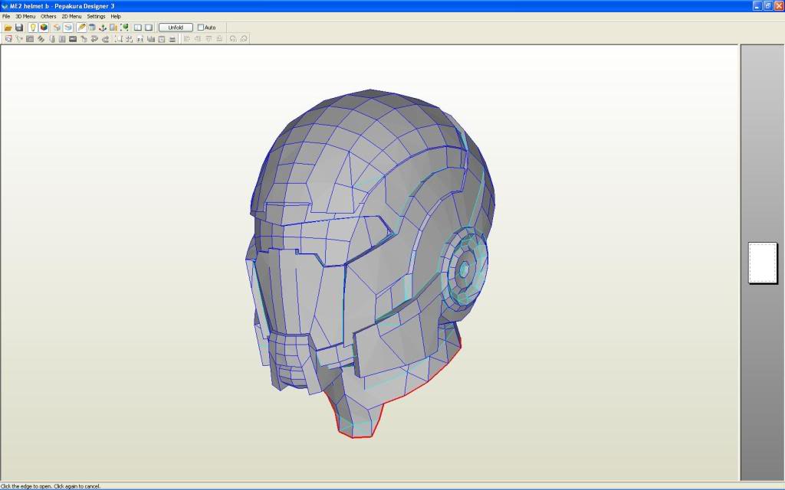This screenshot has height=490, width=785.
Task: Click the blue cylinder icon in the toolbar
Action: click(x=92, y=28)
